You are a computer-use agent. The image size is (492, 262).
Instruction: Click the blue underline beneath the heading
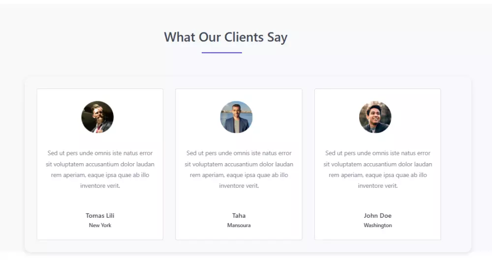click(x=221, y=53)
